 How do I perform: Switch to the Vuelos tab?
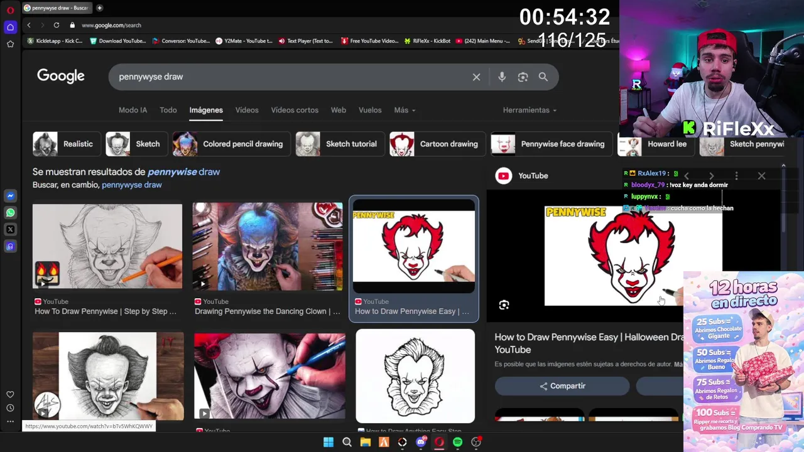(370, 110)
